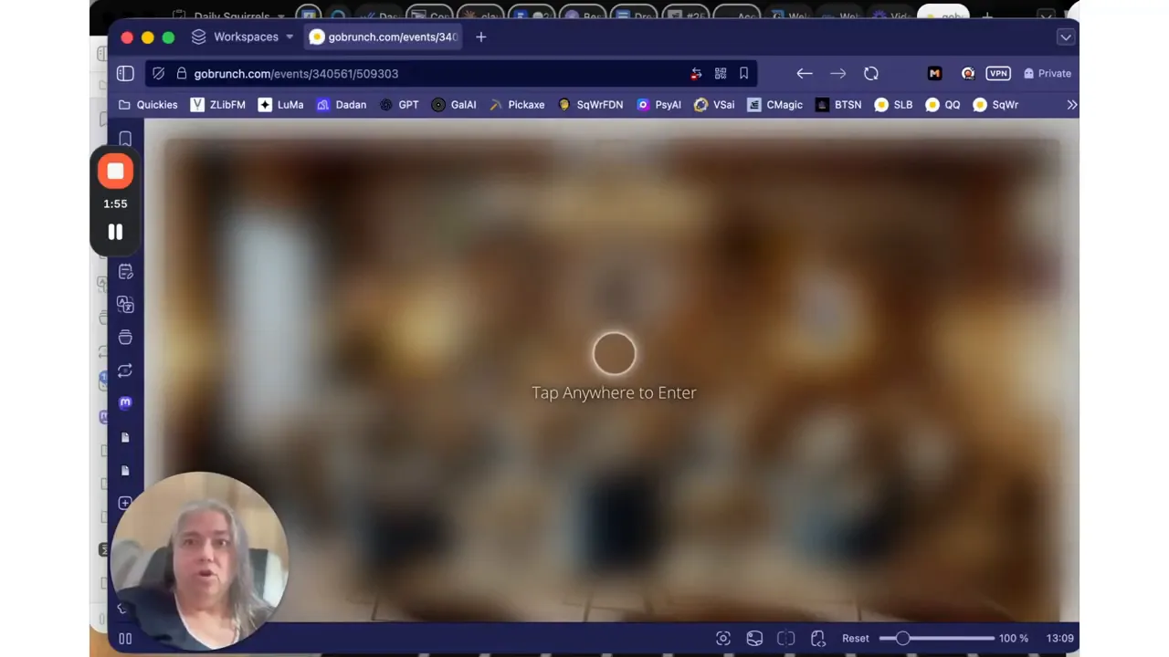Click the code snippet icon in bottom bar
The height and width of the screenshot is (657, 1169).
click(818, 638)
